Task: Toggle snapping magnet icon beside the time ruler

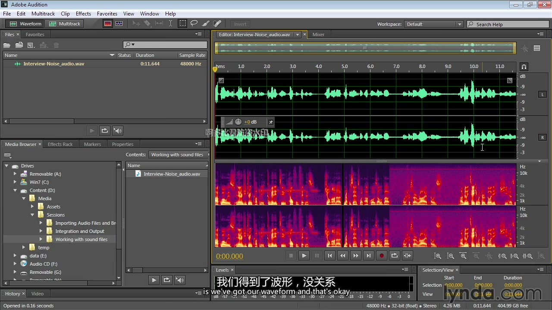Action: click(524, 67)
